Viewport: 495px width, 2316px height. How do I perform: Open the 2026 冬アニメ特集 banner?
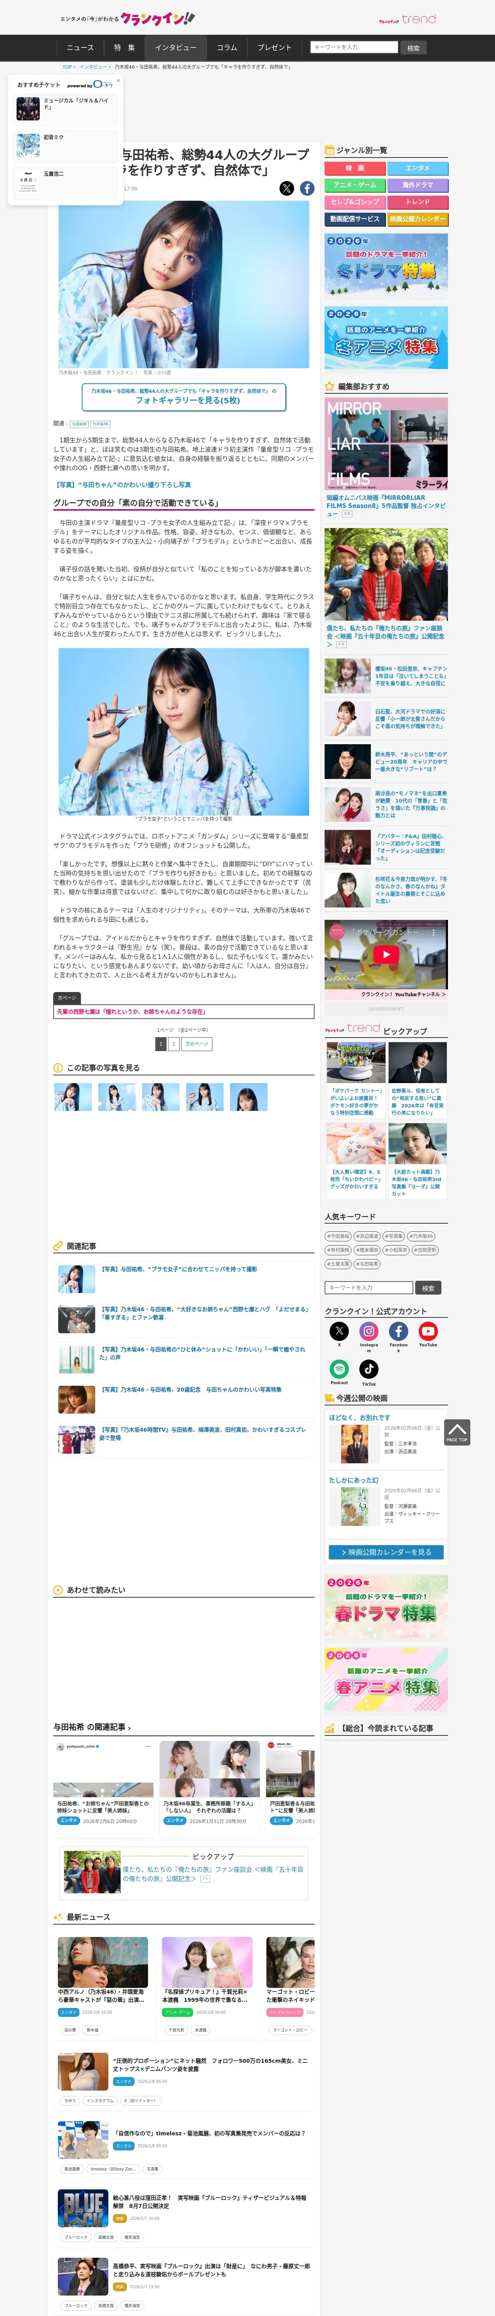386,338
